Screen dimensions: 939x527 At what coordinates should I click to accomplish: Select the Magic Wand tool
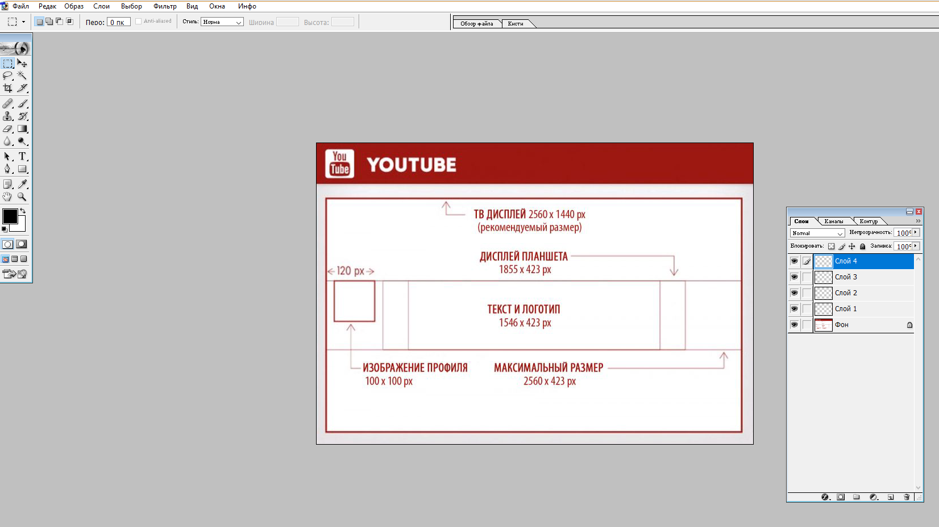pos(22,76)
